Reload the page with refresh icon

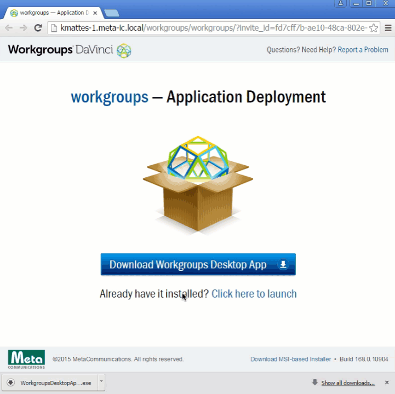38,28
